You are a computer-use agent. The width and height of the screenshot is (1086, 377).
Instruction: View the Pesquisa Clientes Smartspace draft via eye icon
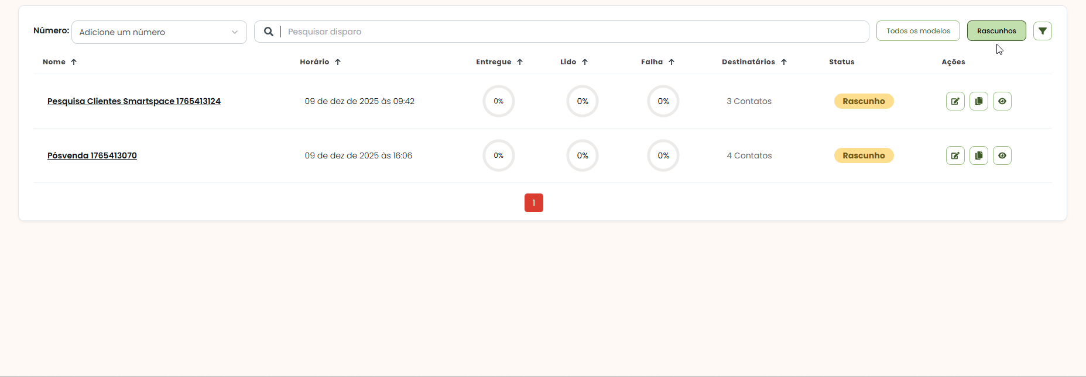(1002, 101)
